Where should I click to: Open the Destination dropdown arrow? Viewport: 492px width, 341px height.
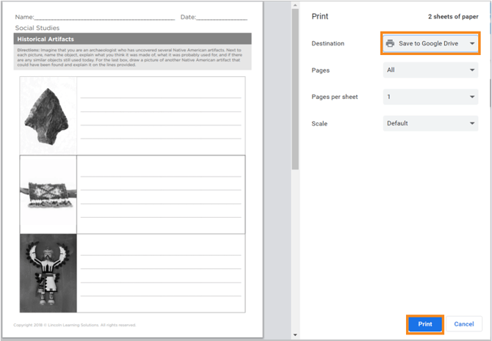point(473,44)
